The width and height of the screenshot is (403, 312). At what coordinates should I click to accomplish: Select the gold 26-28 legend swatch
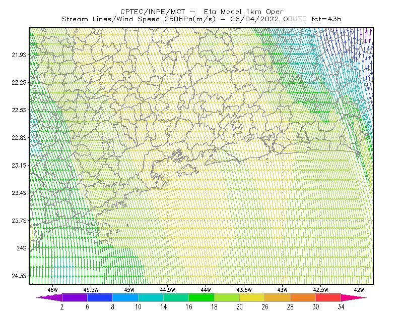278,297
